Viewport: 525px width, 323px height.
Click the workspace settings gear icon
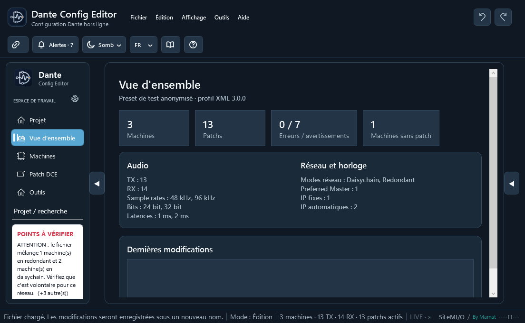75,99
